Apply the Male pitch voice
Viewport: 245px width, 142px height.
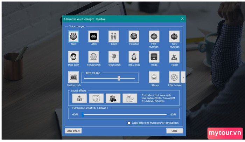click(x=73, y=57)
